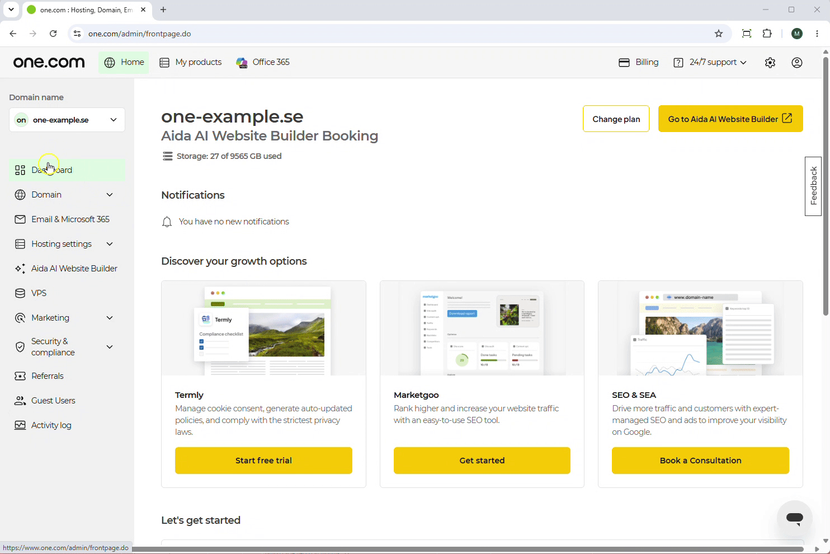
Task: Open the Chrome three-dot menu
Action: pos(817,34)
